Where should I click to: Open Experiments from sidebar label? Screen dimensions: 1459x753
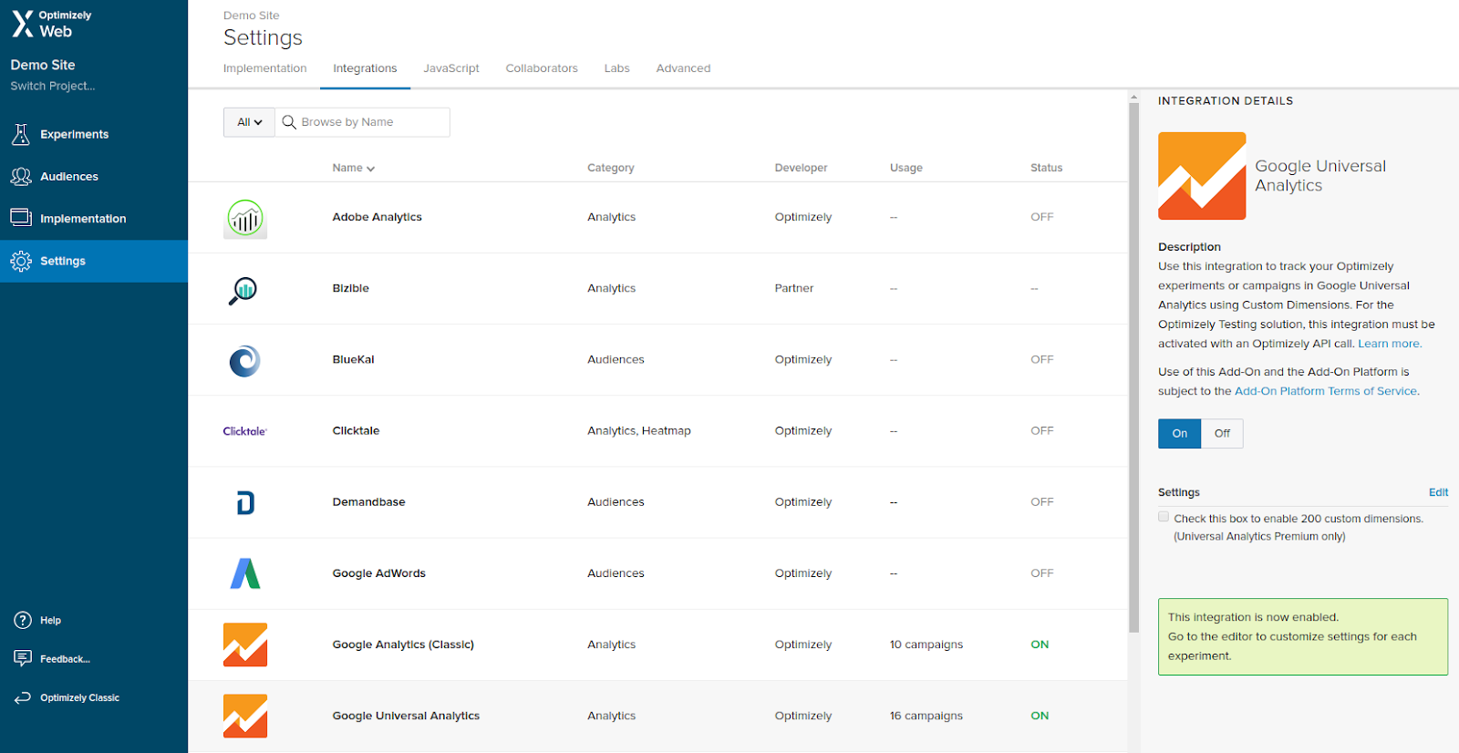click(75, 134)
